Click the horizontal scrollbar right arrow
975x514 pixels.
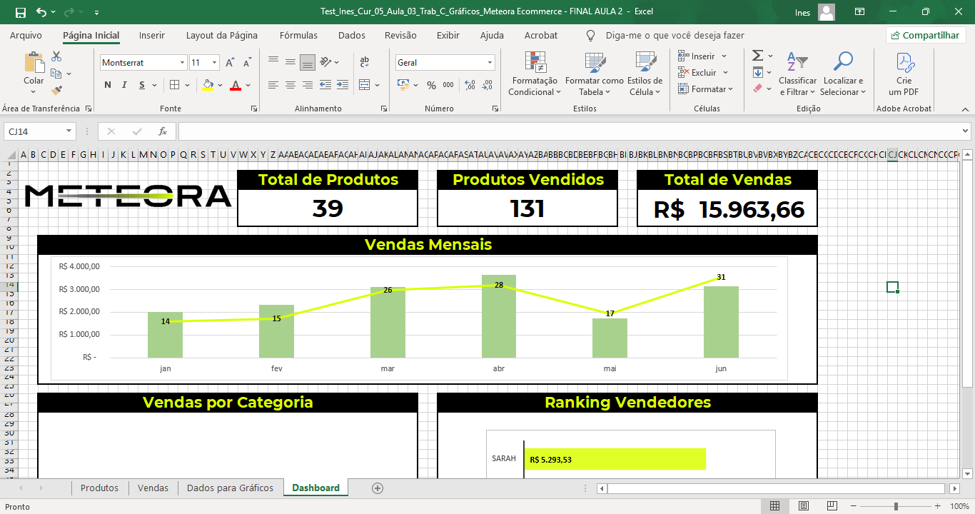click(955, 488)
